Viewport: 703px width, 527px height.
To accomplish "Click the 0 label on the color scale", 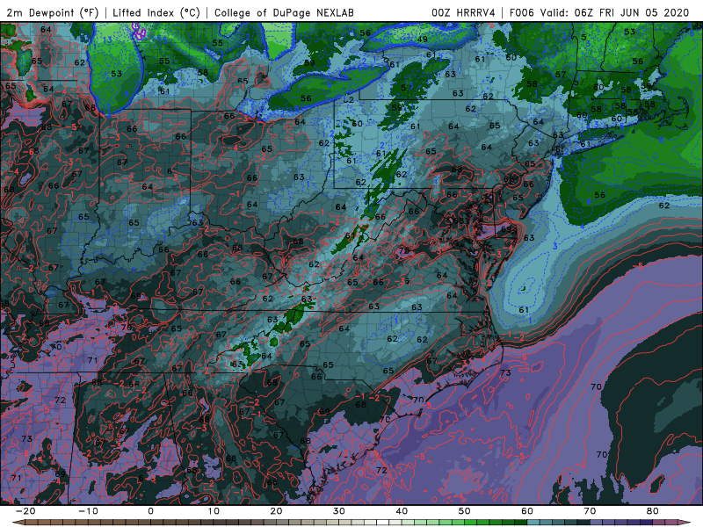I will [x=150, y=511].
